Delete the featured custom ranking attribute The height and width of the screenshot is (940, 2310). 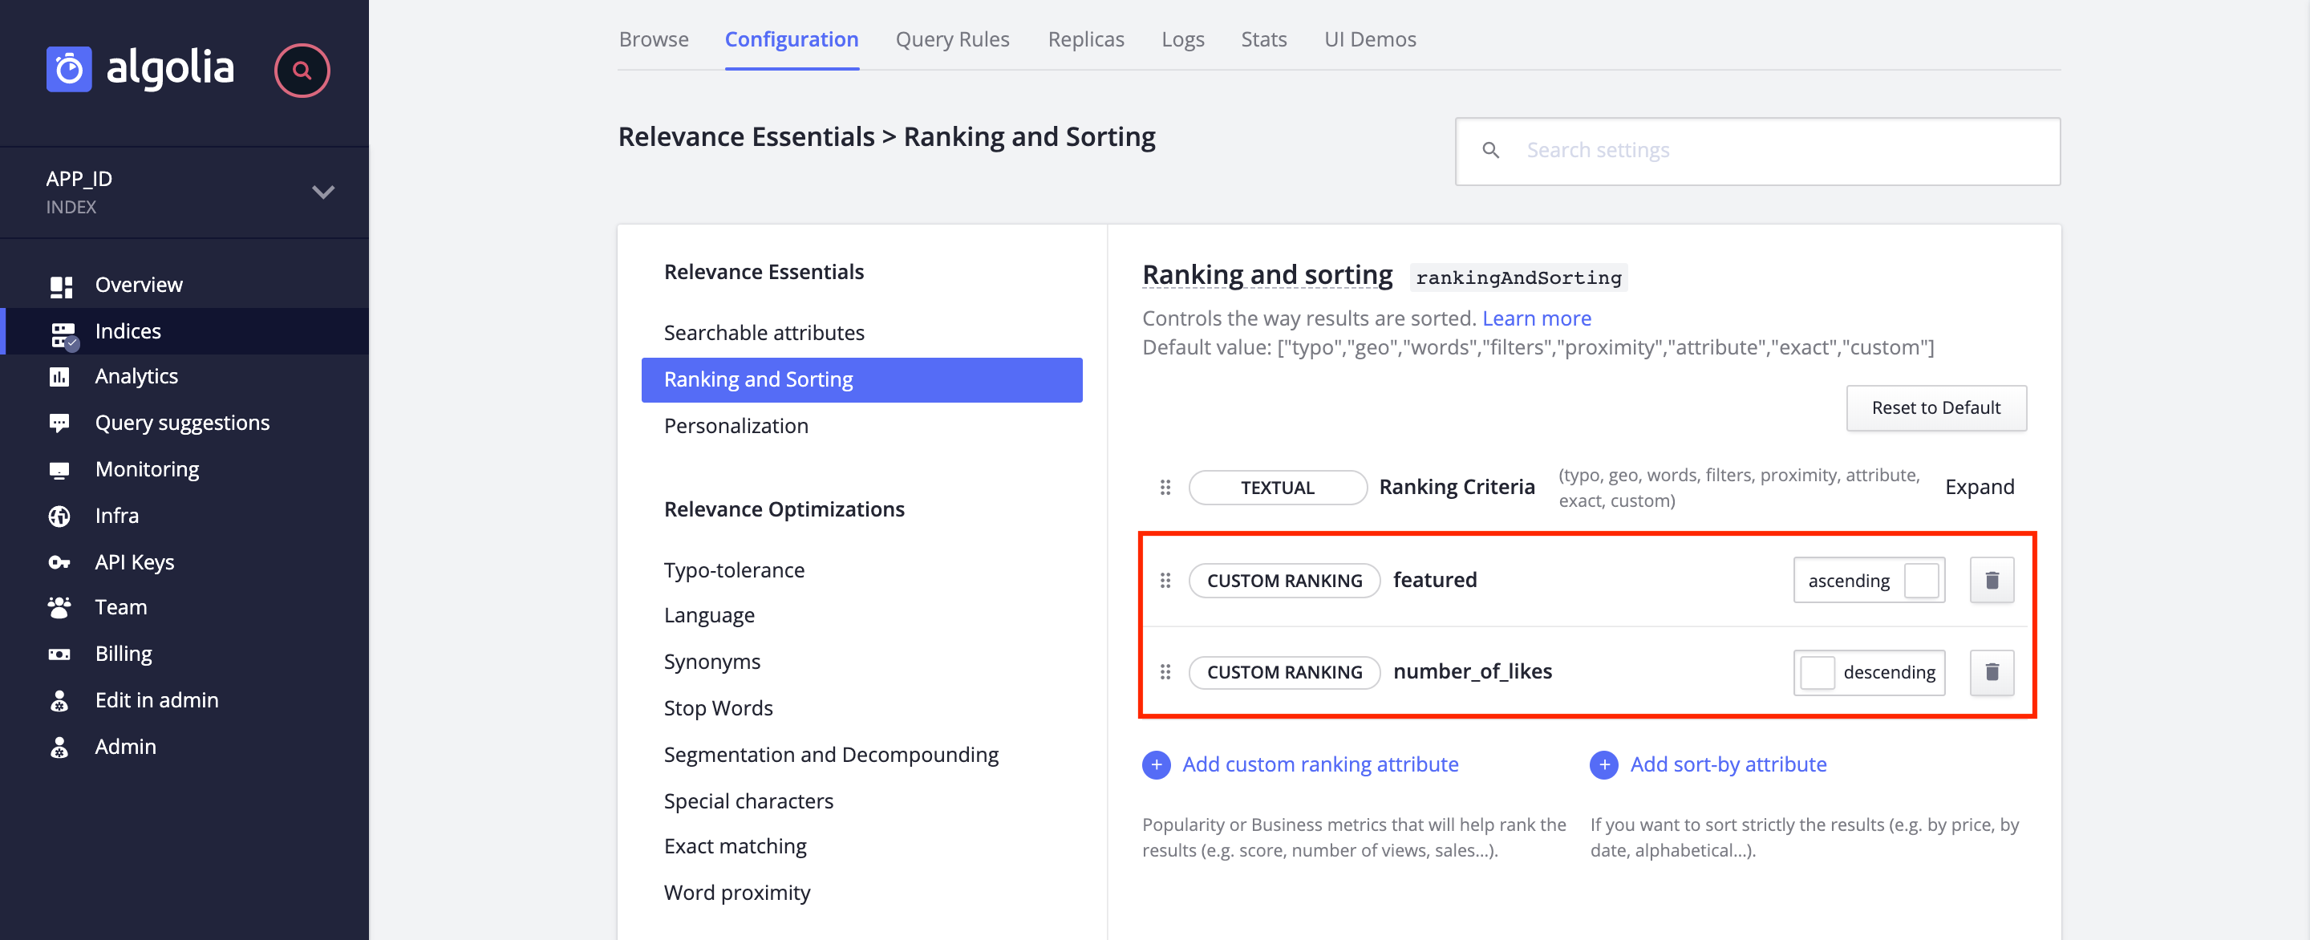pos(1990,579)
